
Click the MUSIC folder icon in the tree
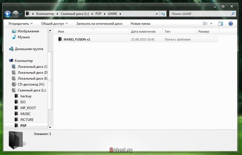16,114
